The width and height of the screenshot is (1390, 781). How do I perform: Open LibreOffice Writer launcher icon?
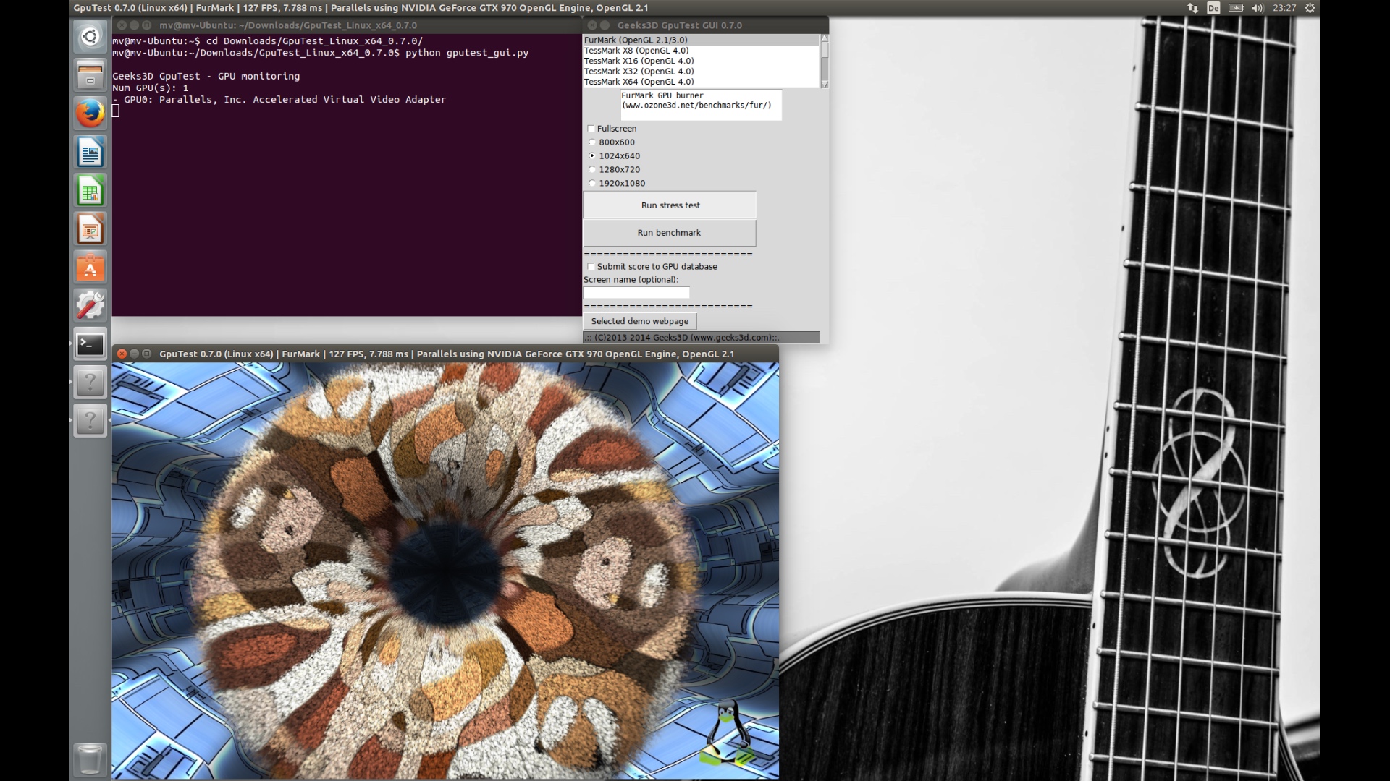[x=90, y=153]
